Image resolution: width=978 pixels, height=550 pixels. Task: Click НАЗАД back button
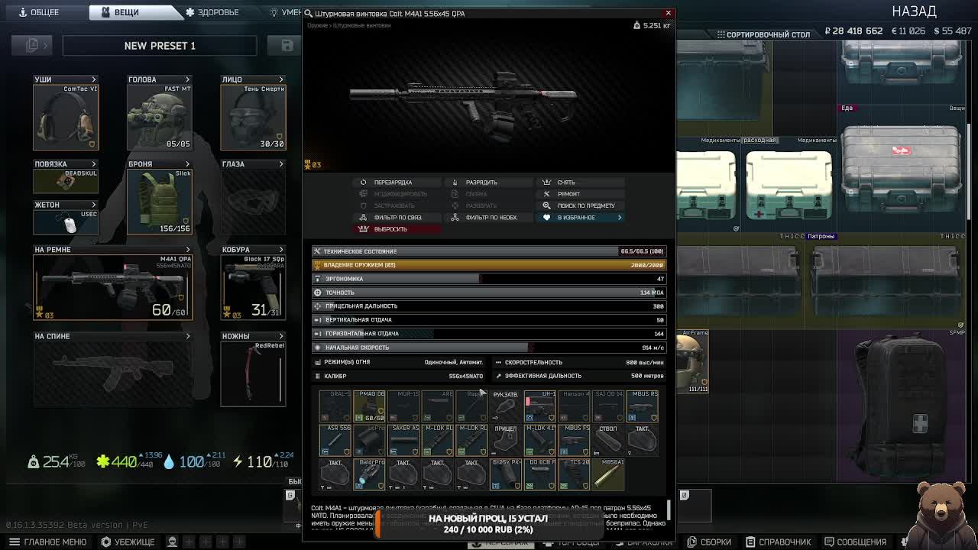(x=914, y=11)
